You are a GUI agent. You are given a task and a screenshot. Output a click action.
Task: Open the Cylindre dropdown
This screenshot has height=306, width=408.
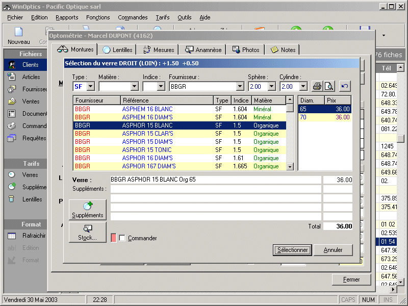pos(303,87)
